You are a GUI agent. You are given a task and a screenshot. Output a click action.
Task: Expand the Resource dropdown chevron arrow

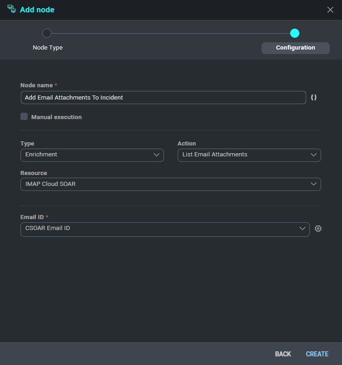[313, 184]
